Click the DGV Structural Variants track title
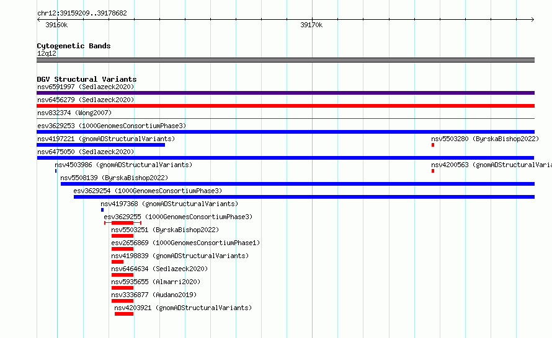Image resolution: width=552 pixels, height=338 pixels. click(x=87, y=79)
